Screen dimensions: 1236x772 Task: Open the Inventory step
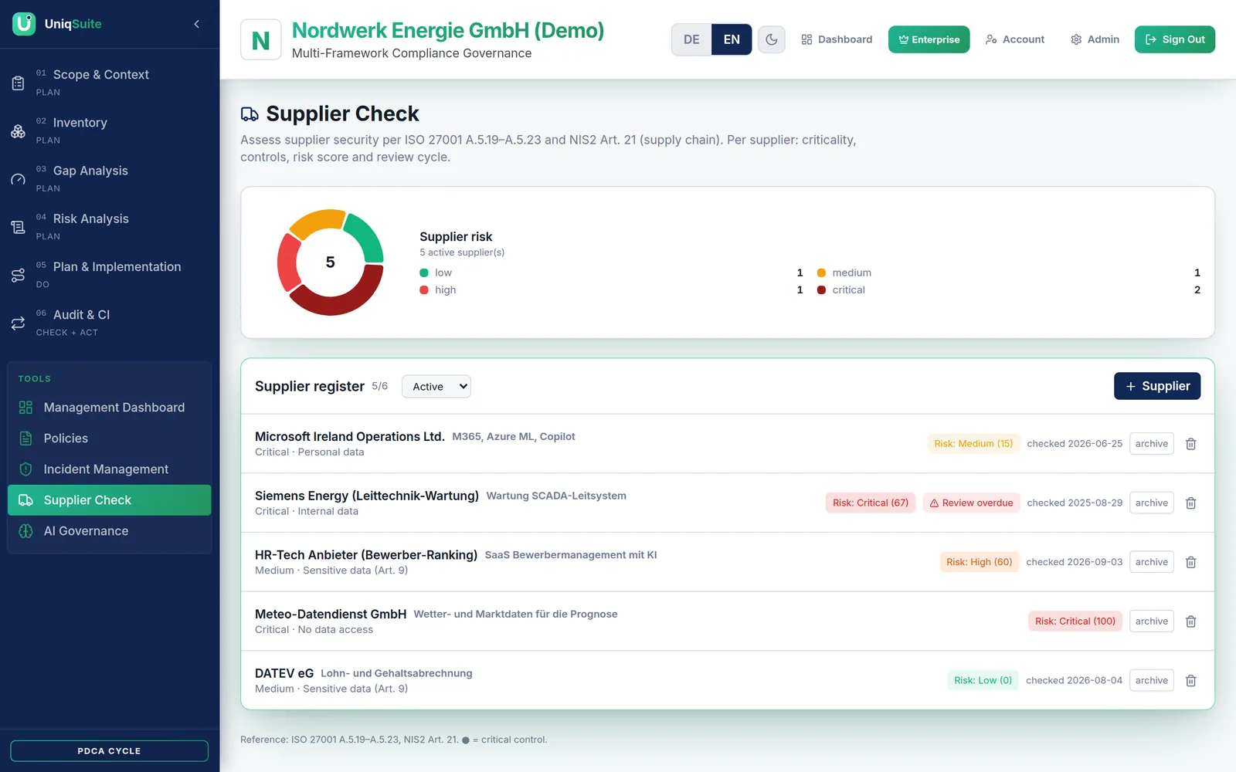coord(110,130)
